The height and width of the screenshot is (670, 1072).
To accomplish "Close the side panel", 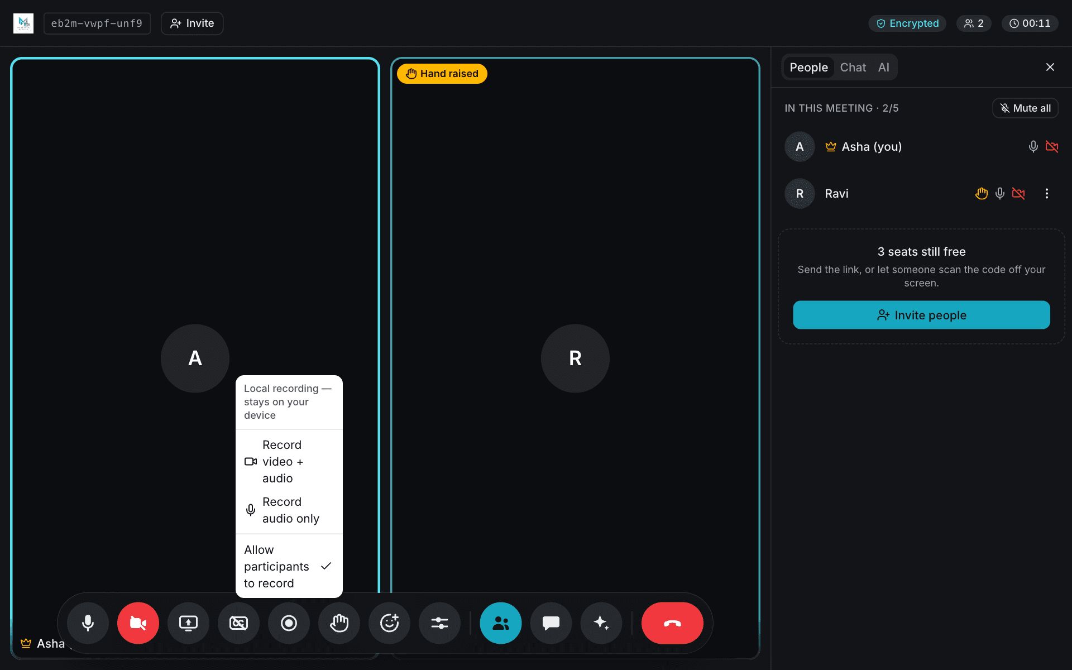I will tap(1050, 67).
